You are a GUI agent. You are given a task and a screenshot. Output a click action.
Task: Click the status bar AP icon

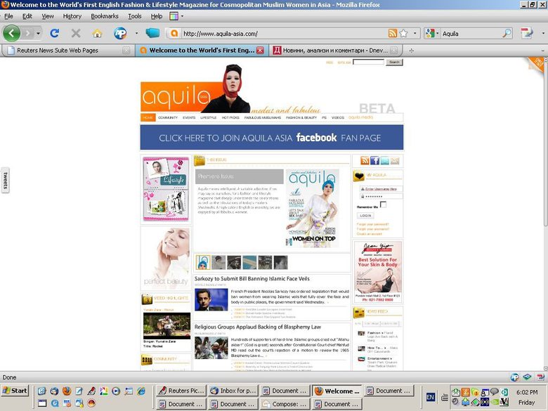(x=514, y=377)
